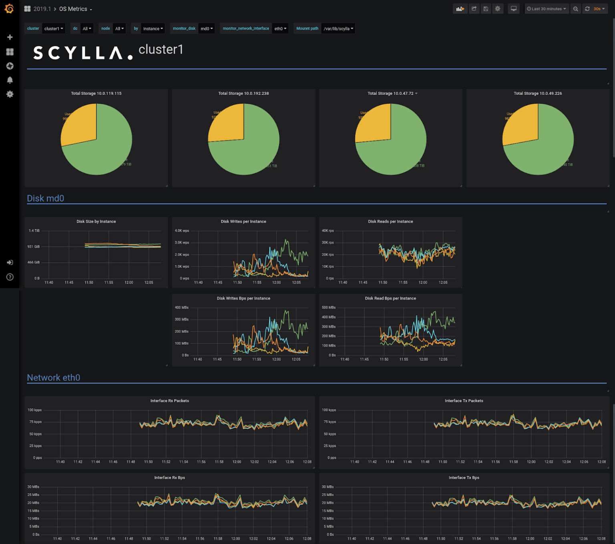Open the Create plus menu in sidebar

point(10,37)
